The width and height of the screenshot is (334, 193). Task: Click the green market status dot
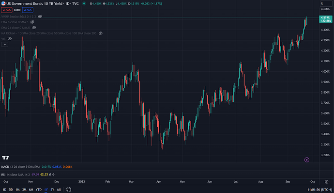[x=84, y=3]
